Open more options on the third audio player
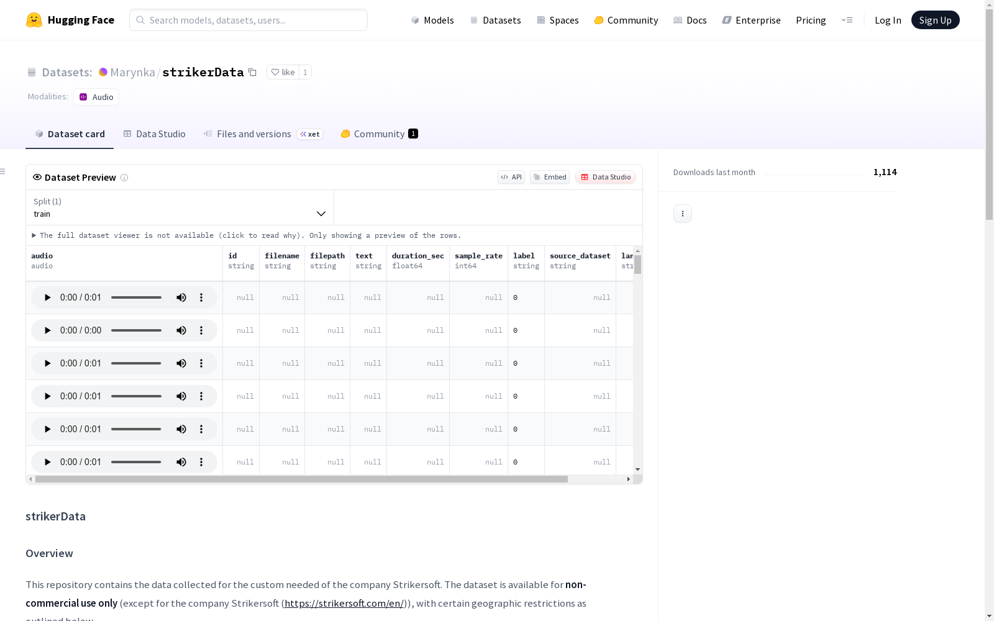 click(201, 363)
